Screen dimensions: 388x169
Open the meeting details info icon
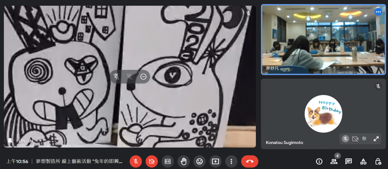pos(319,161)
